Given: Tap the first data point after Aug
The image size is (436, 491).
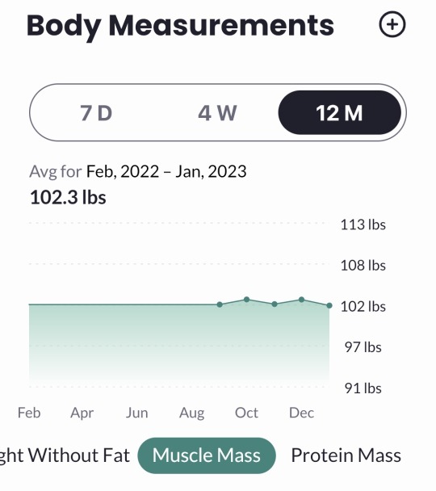Looking at the screenshot, I should [220, 304].
